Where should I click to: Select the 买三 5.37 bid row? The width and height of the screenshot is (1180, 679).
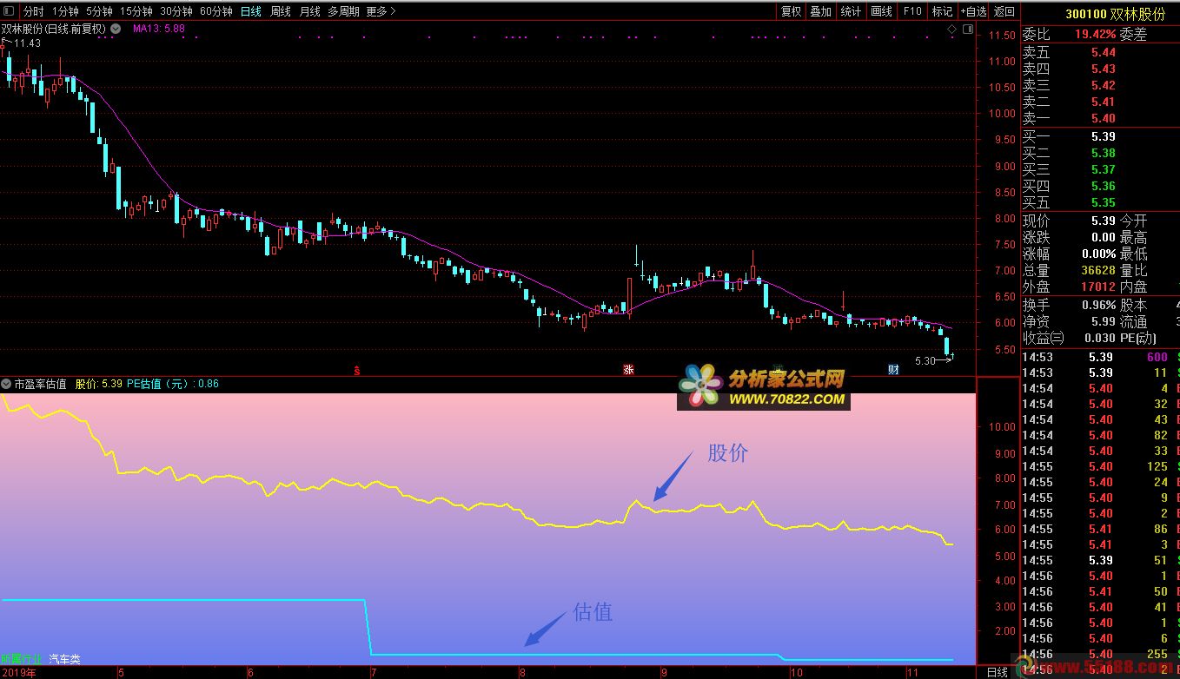(x=1100, y=169)
